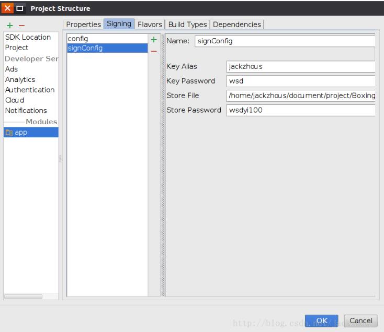
Task: Select Analytics in the sidebar
Action: (x=20, y=79)
